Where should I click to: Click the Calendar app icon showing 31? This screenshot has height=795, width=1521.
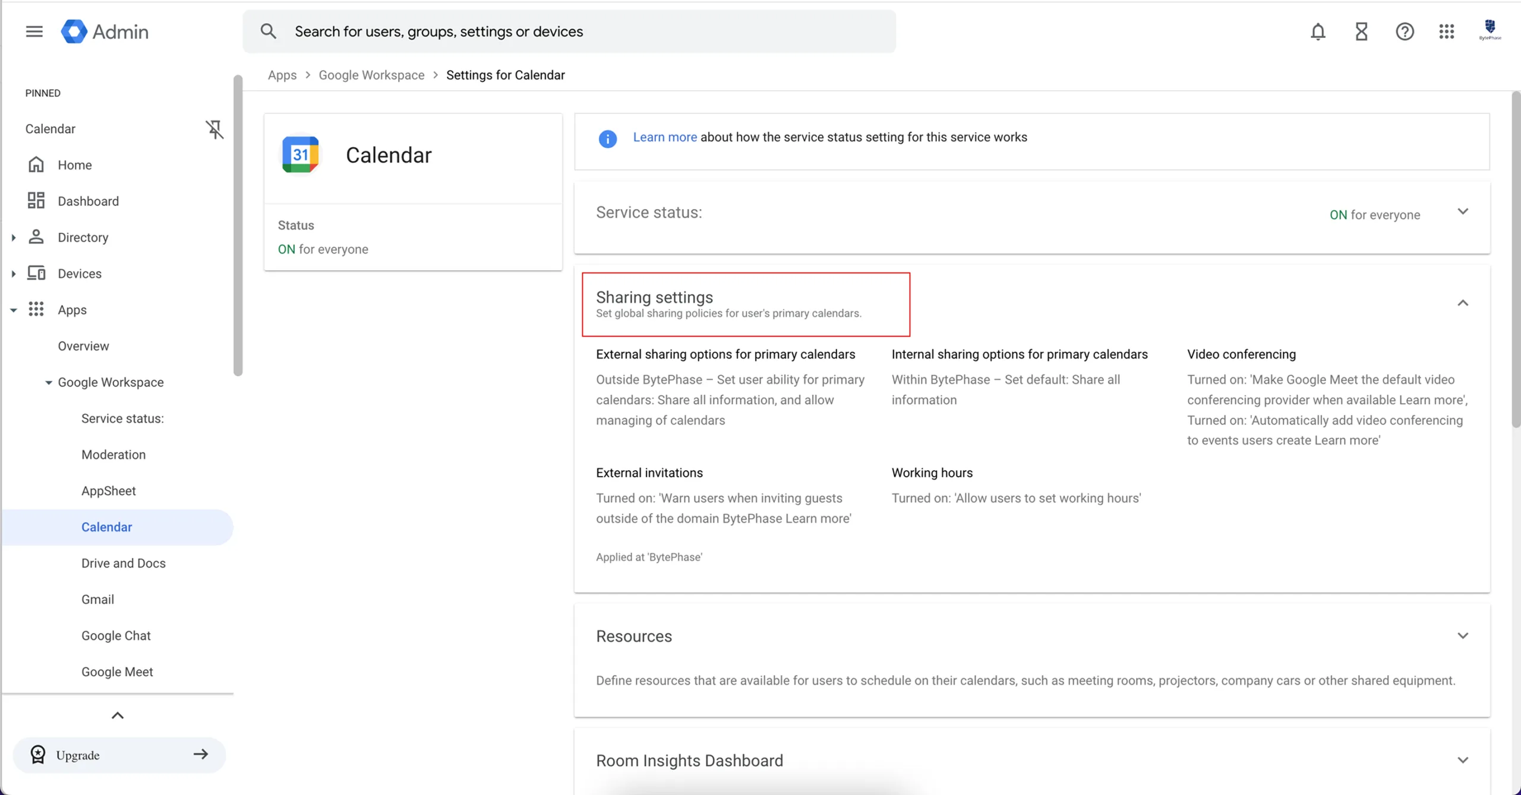[301, 154]
